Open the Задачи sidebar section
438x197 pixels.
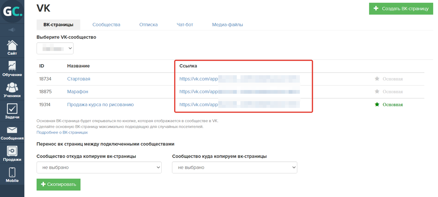point(12,111)
